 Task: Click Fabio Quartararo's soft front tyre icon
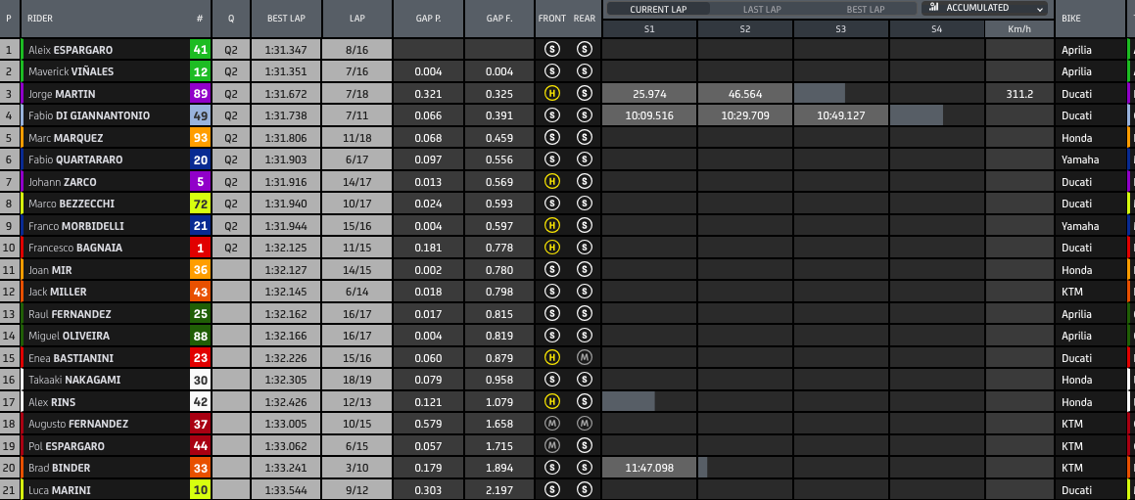point(552,159)
